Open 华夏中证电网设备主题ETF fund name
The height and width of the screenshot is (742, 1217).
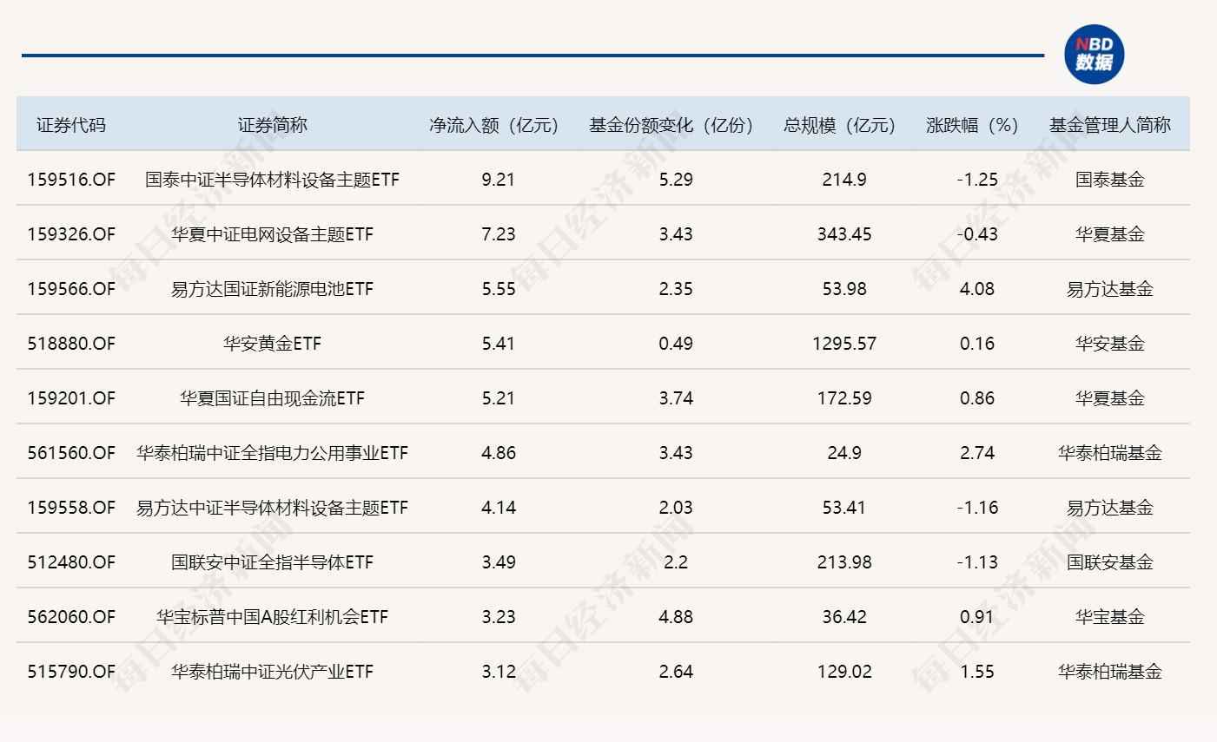click(x=272, y=234)
